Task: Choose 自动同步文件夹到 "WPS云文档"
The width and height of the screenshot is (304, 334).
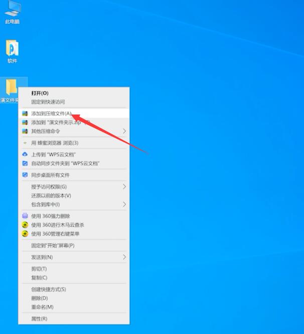Action: pyautogui.click(x=74, y=163)
